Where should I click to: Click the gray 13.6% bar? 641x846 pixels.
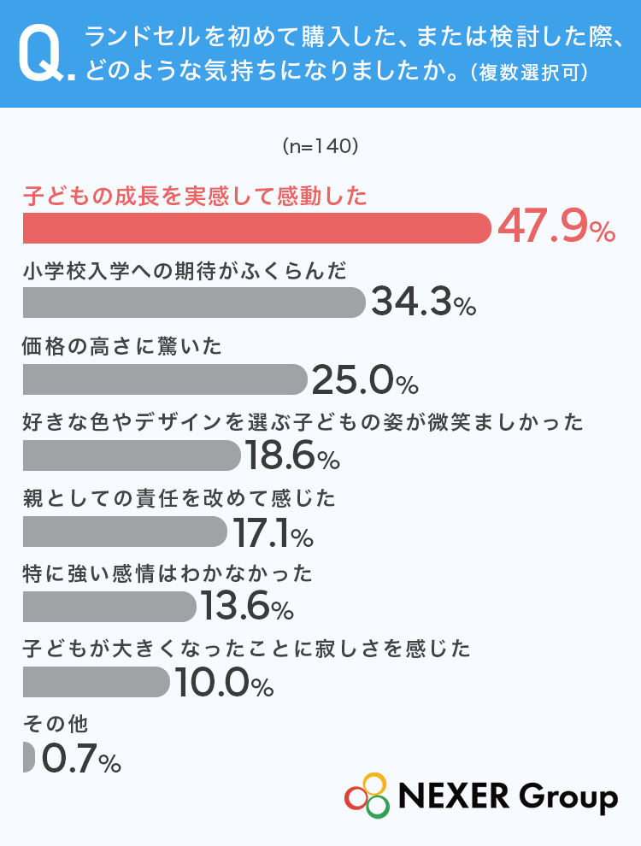tap(109, 607)
